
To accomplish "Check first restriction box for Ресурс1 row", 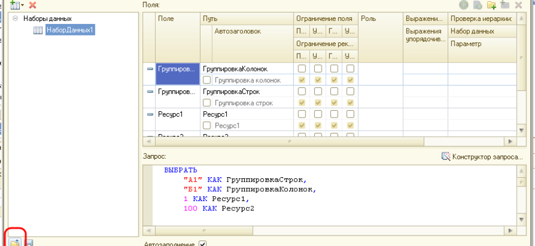I will point(302,114).
